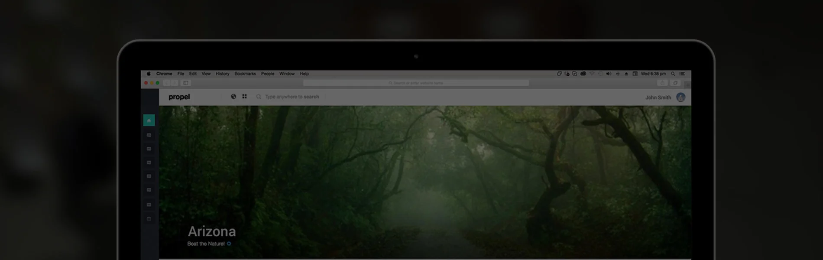Open the macOS Notification Center list icon
This screenshot has width=823, height=260.
pos(682,74)
